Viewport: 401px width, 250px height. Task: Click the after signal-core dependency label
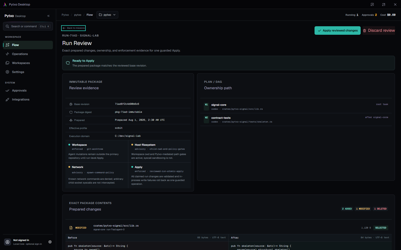(377, 117)
